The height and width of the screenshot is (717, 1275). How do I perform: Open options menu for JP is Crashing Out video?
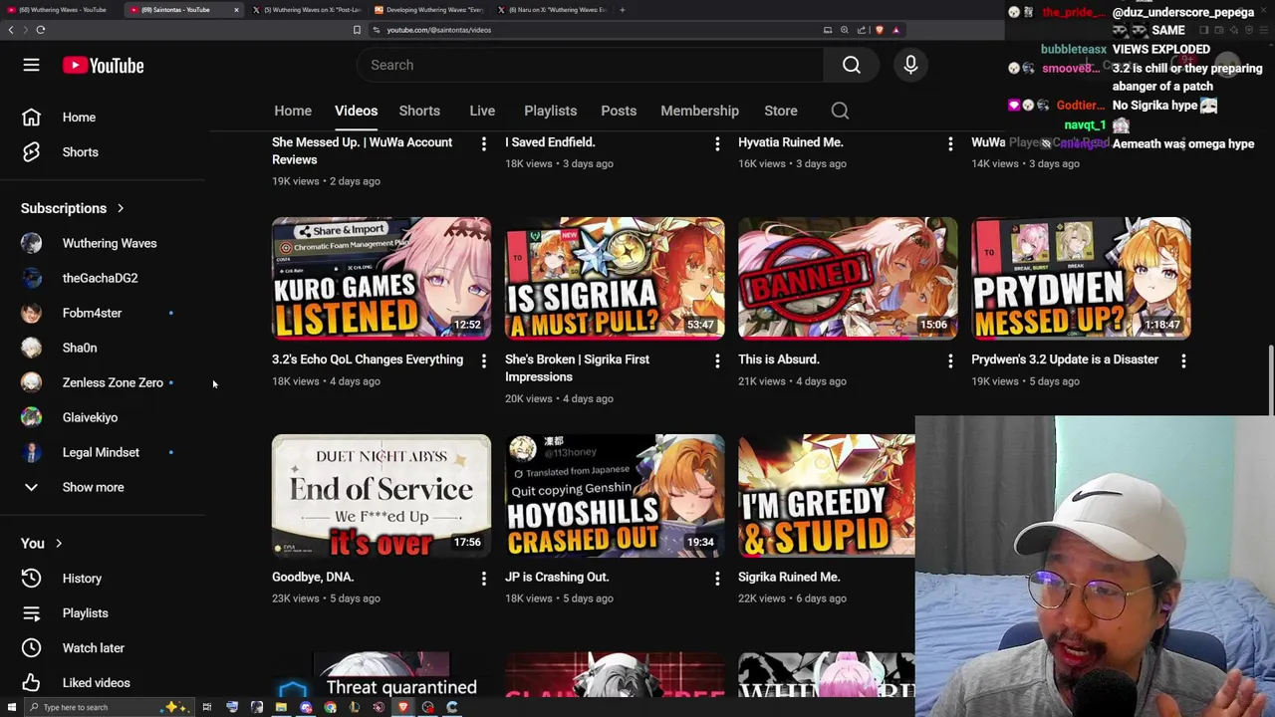tap(717, 578)
